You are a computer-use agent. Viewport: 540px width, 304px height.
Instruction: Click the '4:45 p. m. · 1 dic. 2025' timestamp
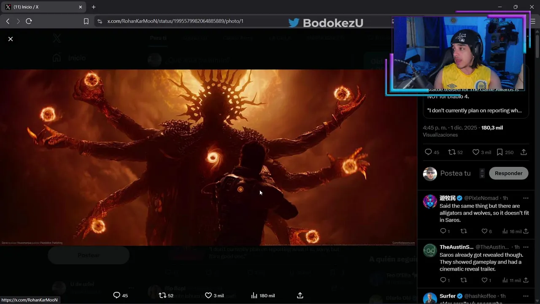click(x=450, y=128)
